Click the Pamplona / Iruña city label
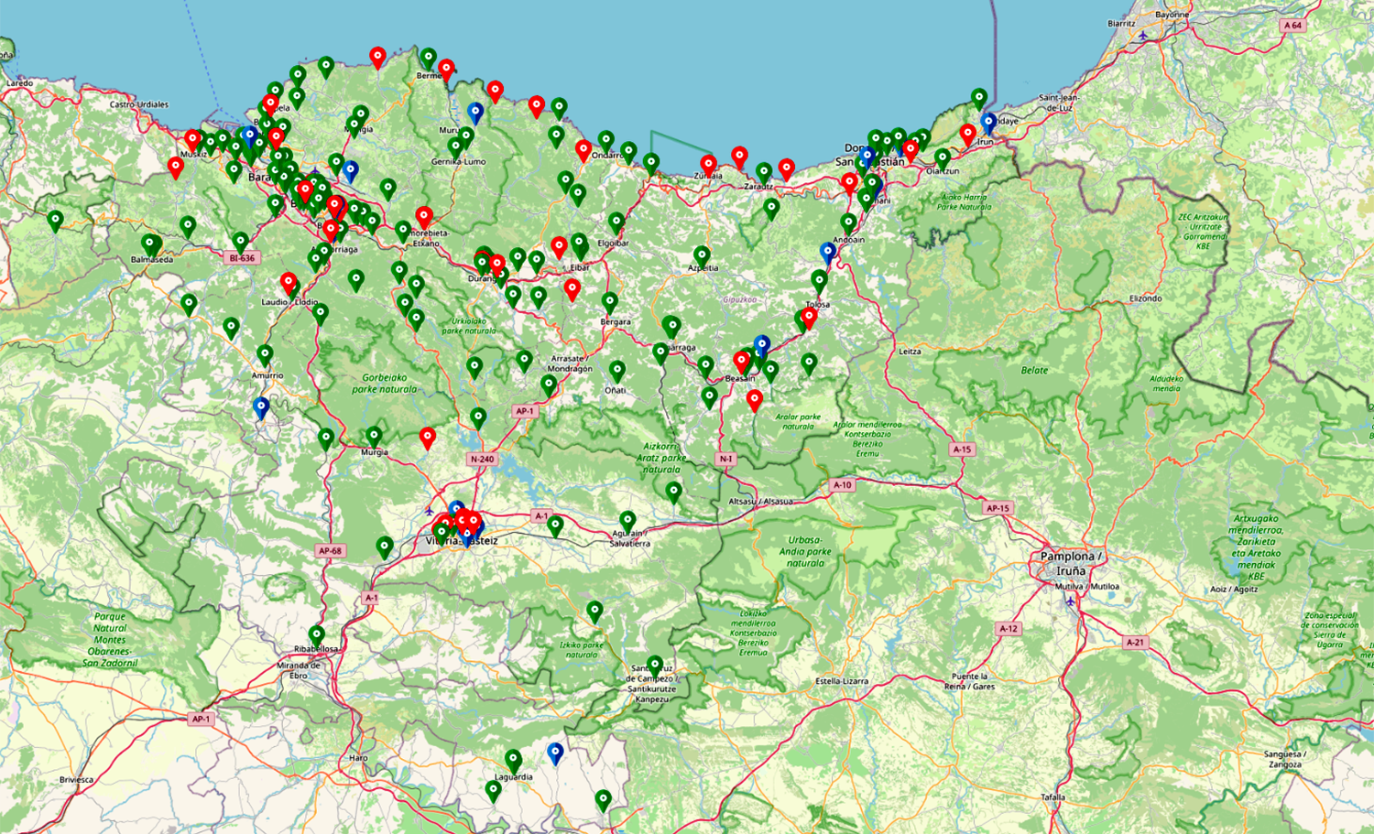 click(x=1071, y=562)
